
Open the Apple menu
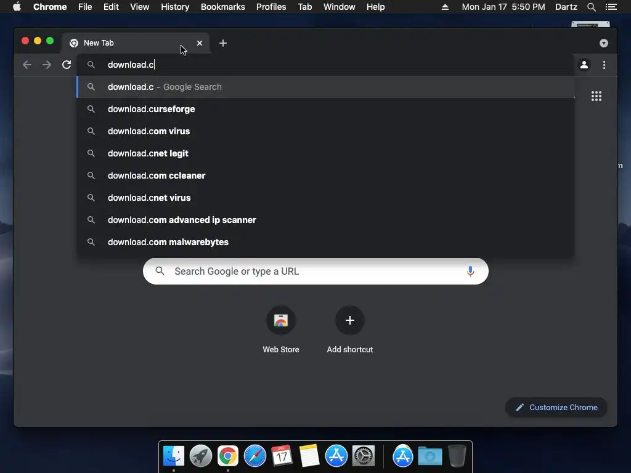(17, 7)
